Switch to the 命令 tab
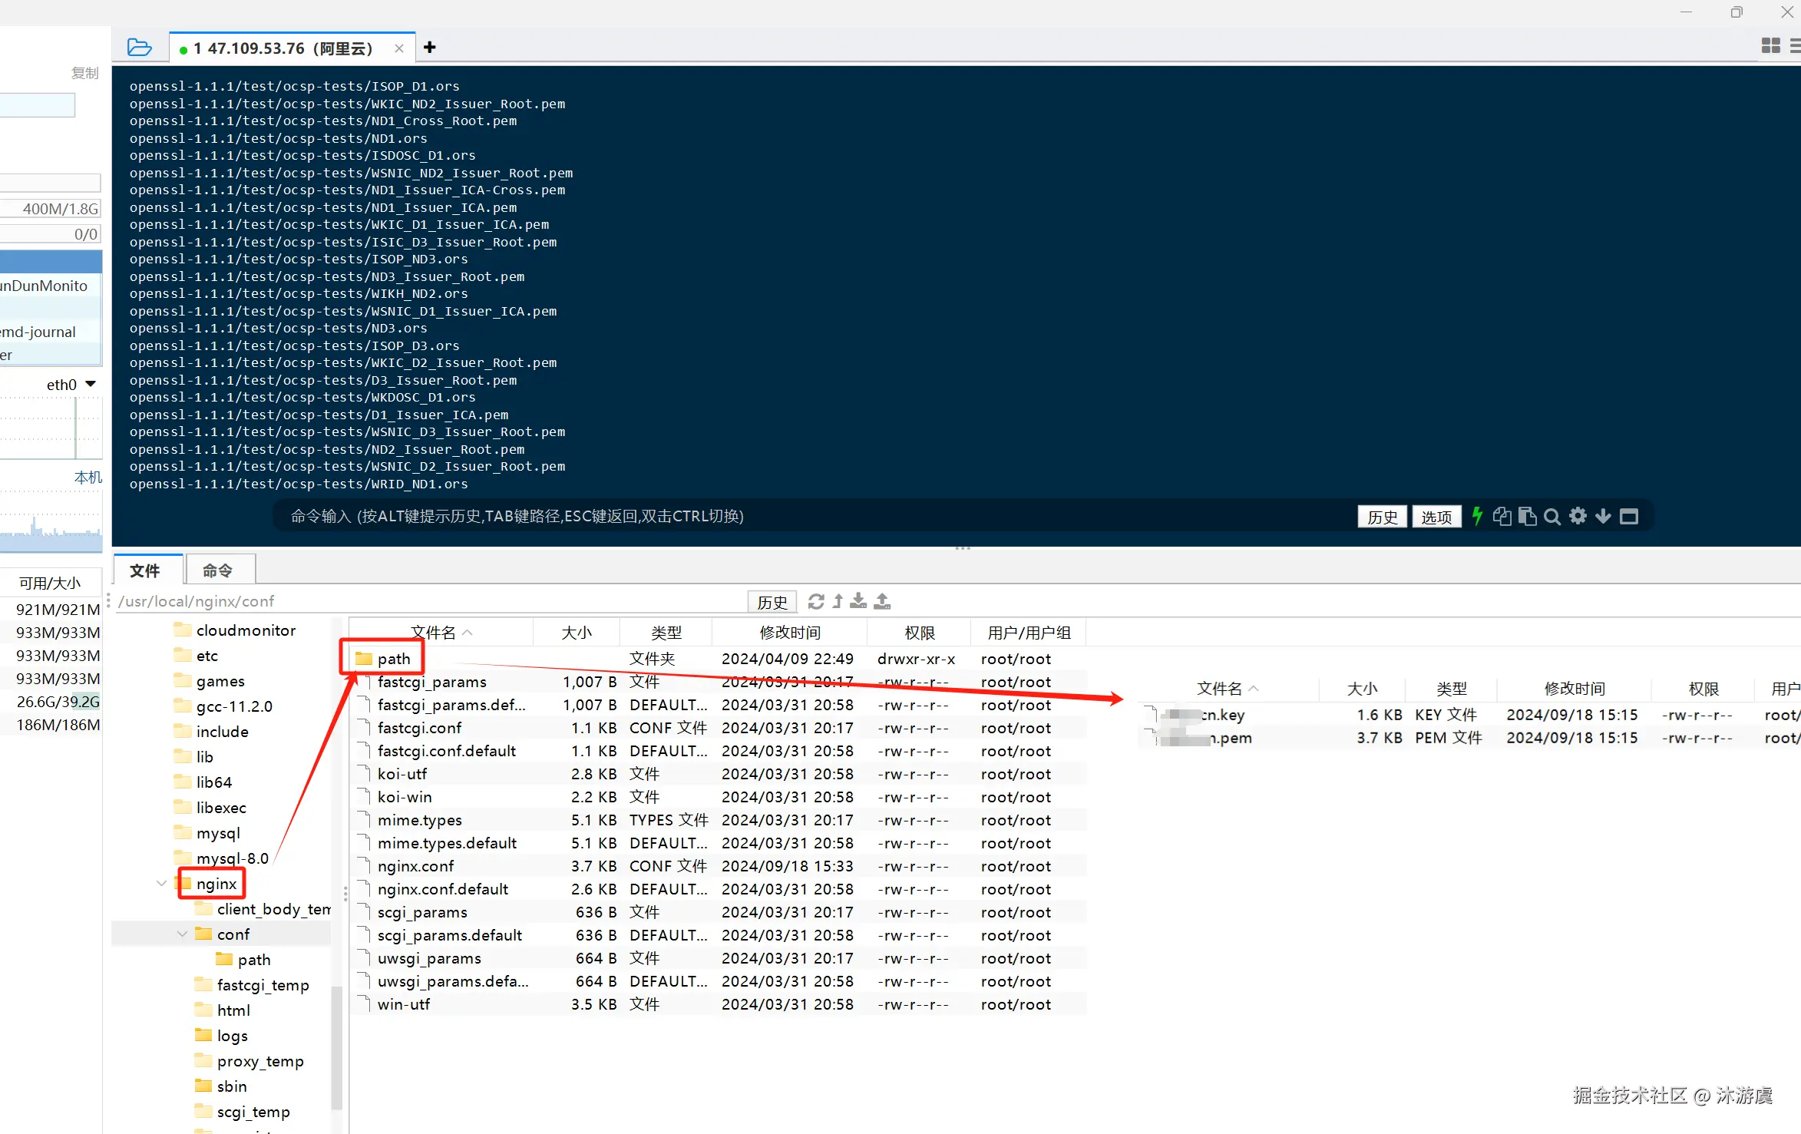Image resolution: width=1801 pixels, height=1134 pixels. point(217,570)
